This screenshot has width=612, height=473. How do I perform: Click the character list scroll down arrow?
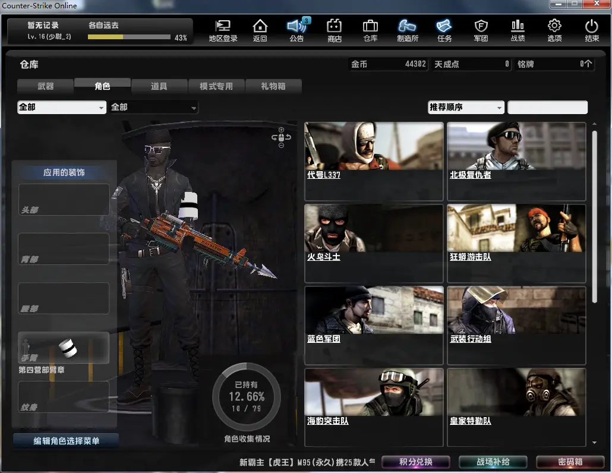tap(594, 443)
